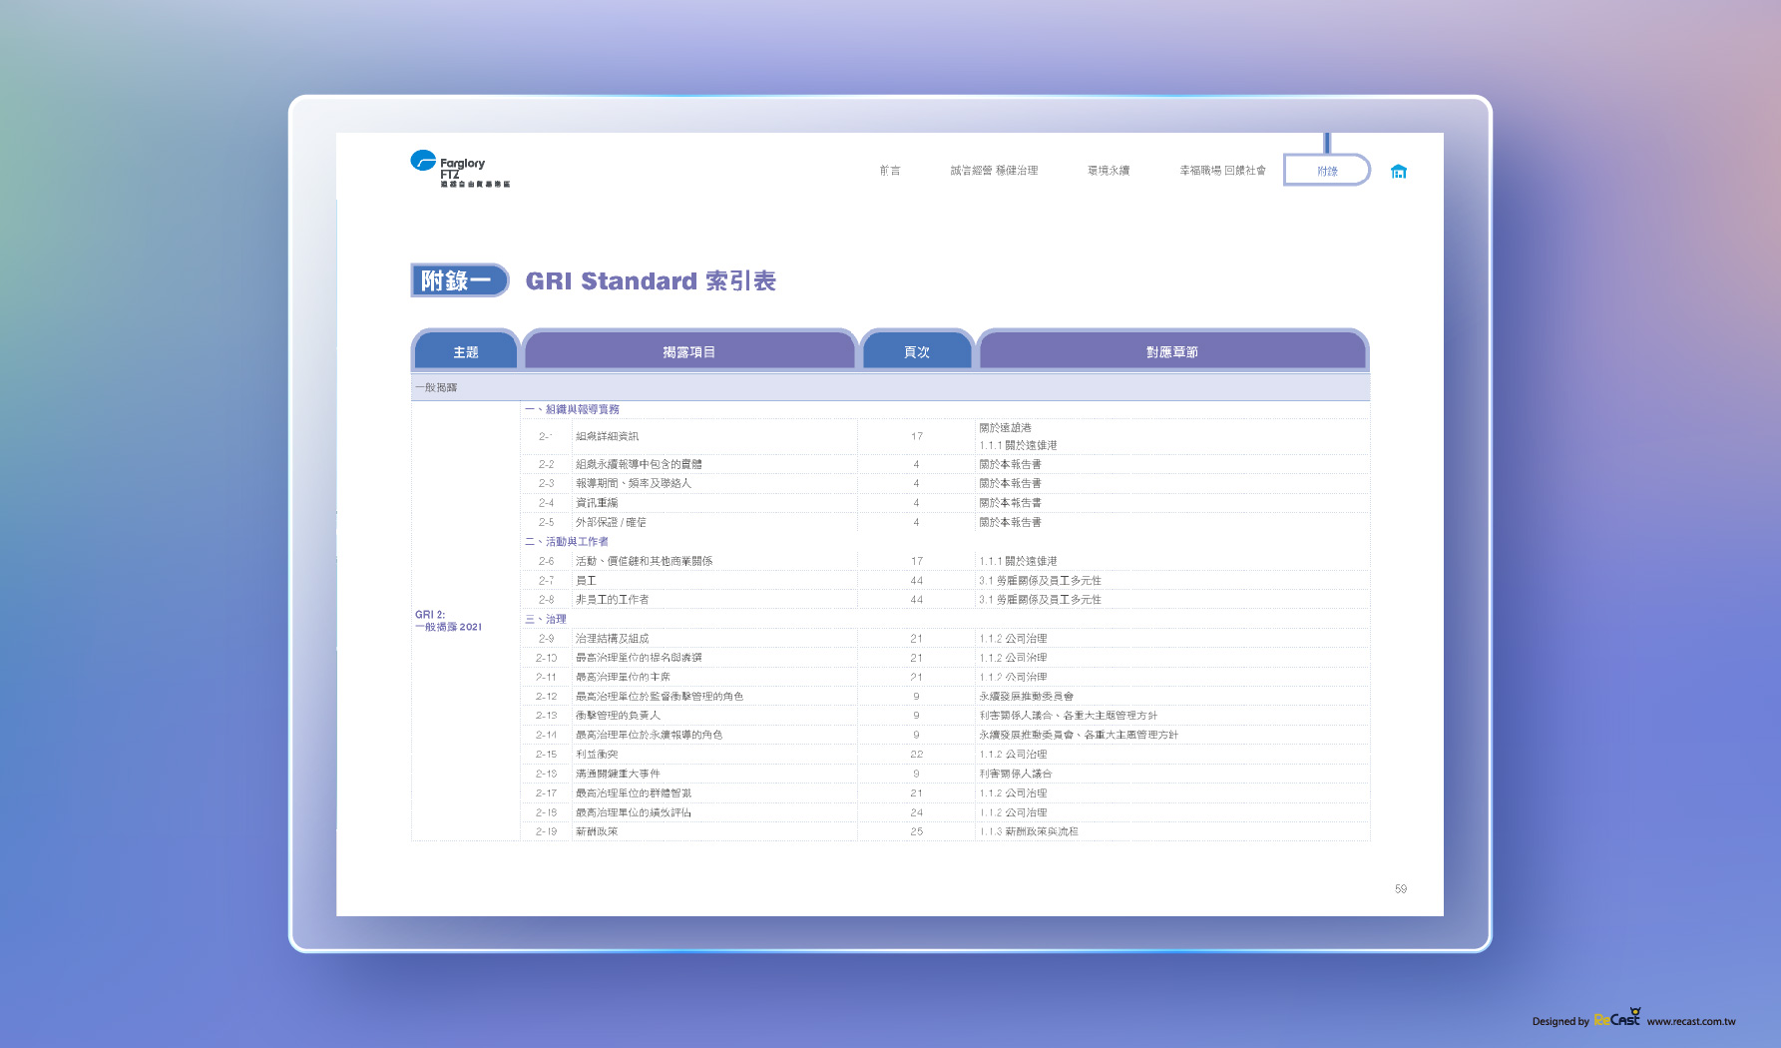Image resolution: width=1781 pixels, height=1048 pixels.
Task: Click the 2-13 disclosure number
Action: [x=546, y=716]
